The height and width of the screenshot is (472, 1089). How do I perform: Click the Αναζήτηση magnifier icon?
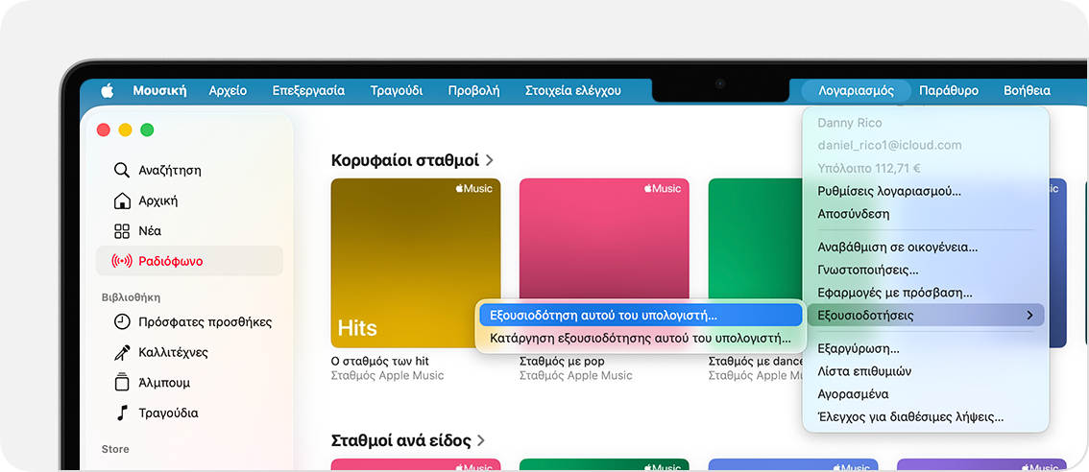pyautogui.click(x=122, y=170)
